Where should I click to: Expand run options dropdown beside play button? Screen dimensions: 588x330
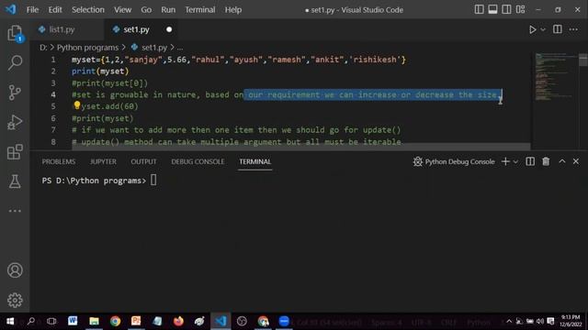543,29
